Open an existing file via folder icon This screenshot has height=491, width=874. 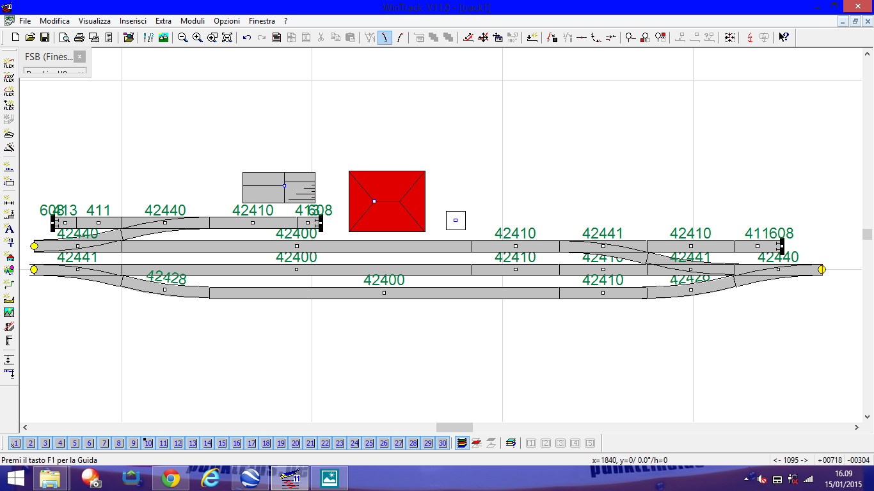30,38
